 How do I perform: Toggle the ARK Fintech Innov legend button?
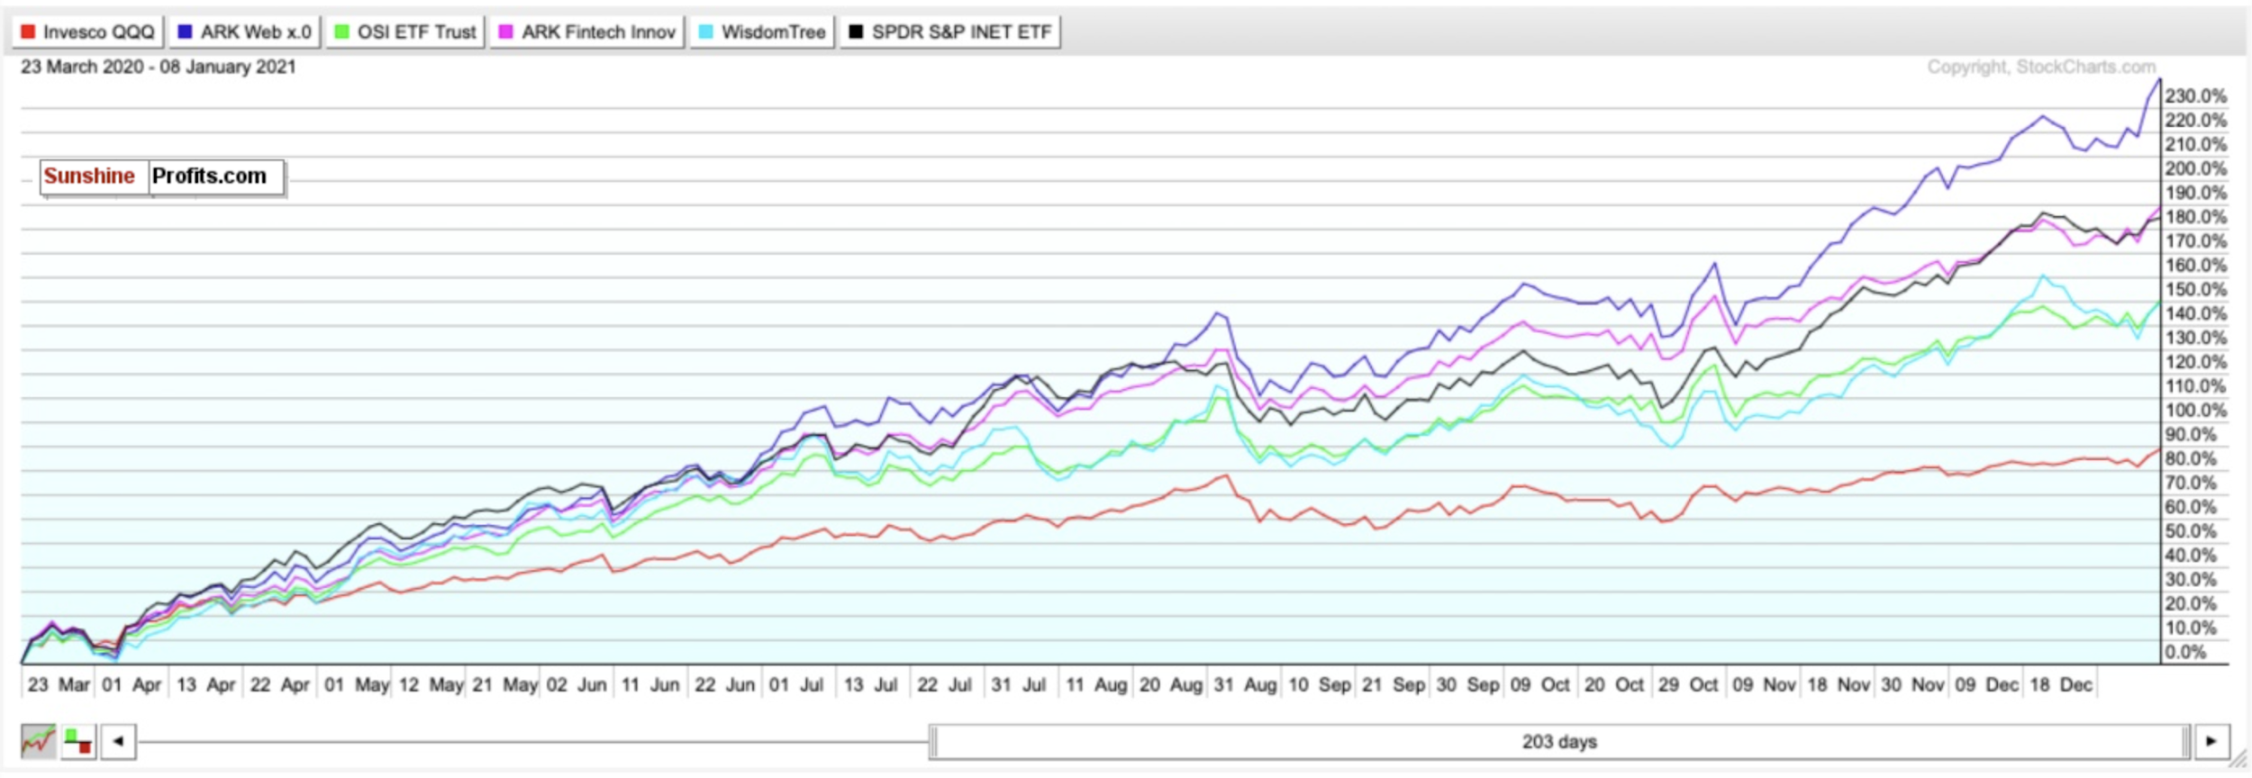pos(586,32)
